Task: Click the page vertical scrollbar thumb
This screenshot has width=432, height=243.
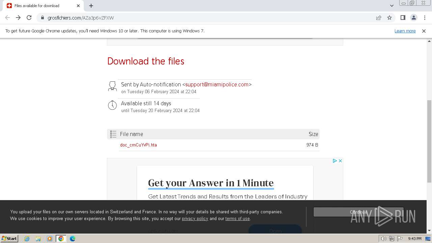Action: tap(429, 142)
